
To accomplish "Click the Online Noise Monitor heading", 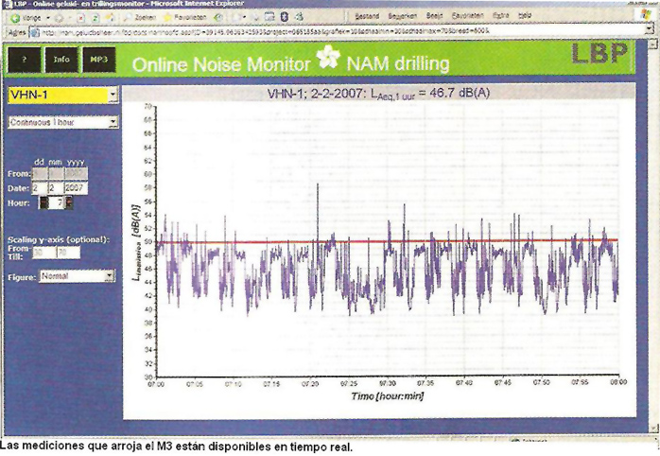I will [x=221, y=64].
